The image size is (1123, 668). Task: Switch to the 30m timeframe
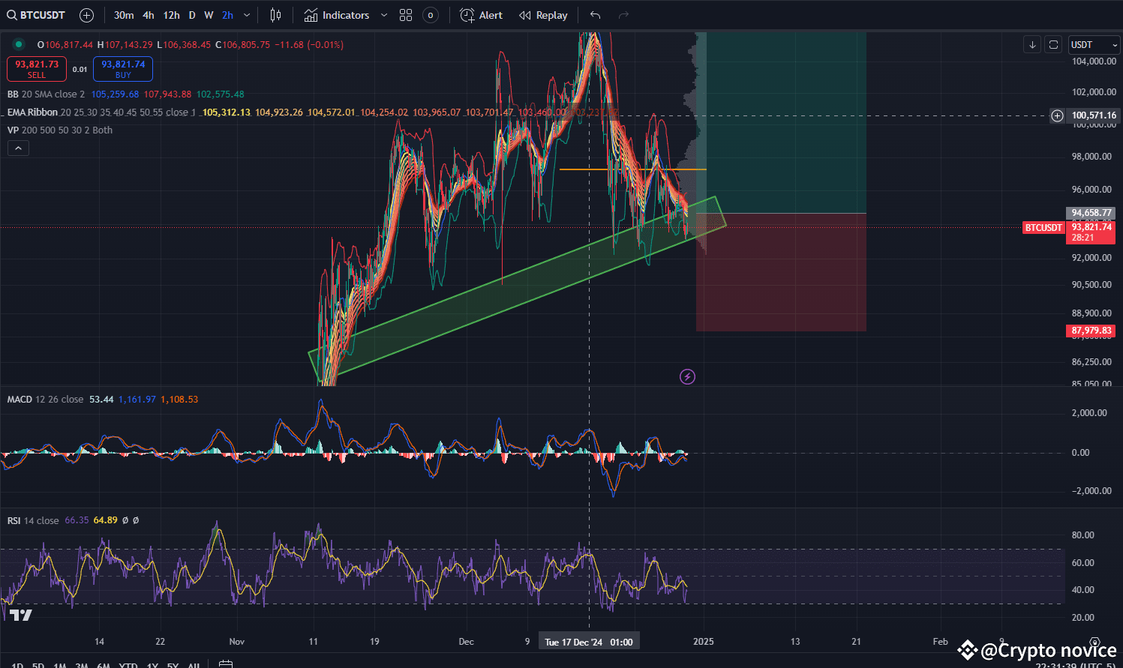click(124, 15)
